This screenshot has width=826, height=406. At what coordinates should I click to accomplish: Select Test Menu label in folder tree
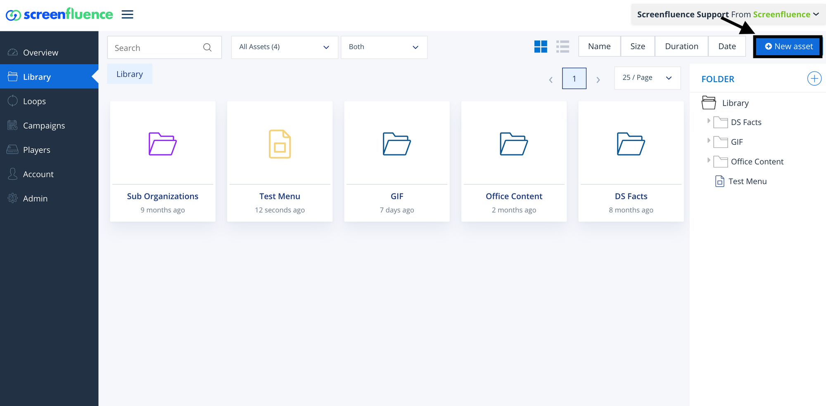748,182
